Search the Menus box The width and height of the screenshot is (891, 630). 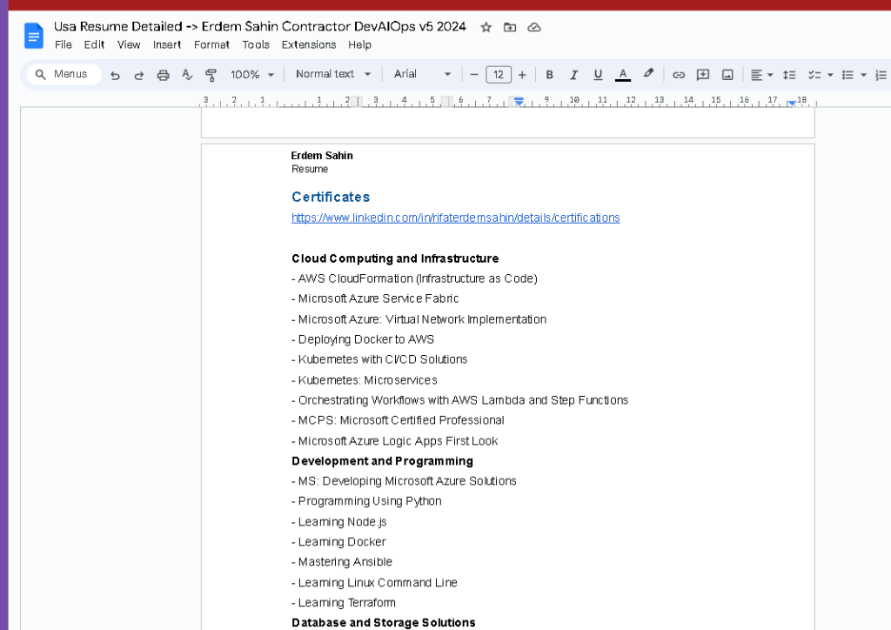[64, 75]
